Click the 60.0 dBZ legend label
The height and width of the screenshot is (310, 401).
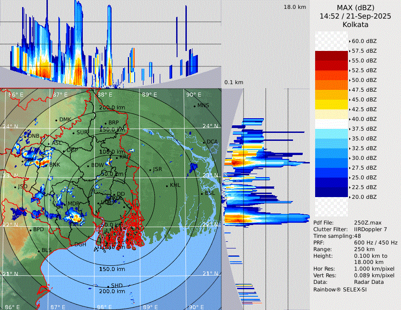click(x=364, y=41)
